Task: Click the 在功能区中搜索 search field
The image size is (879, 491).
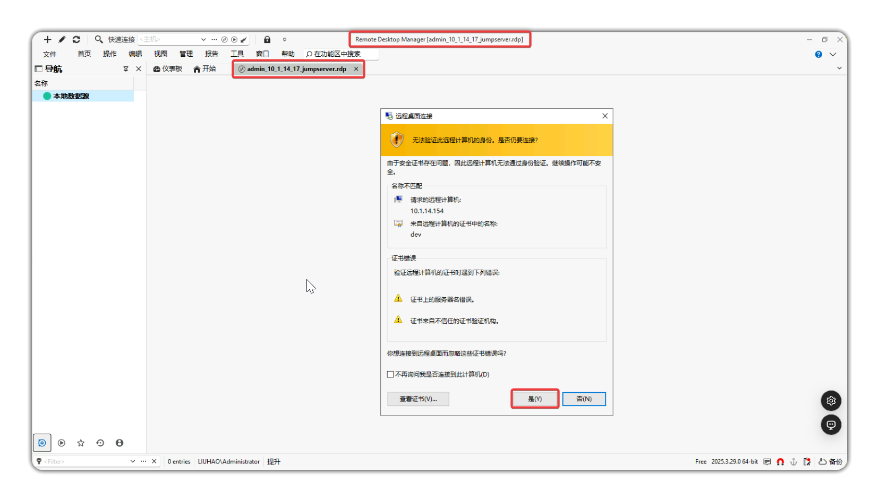Action: (342, 54)
